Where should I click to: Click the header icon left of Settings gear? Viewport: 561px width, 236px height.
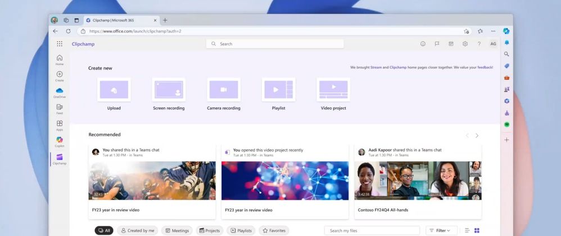(x=451, y=44)
